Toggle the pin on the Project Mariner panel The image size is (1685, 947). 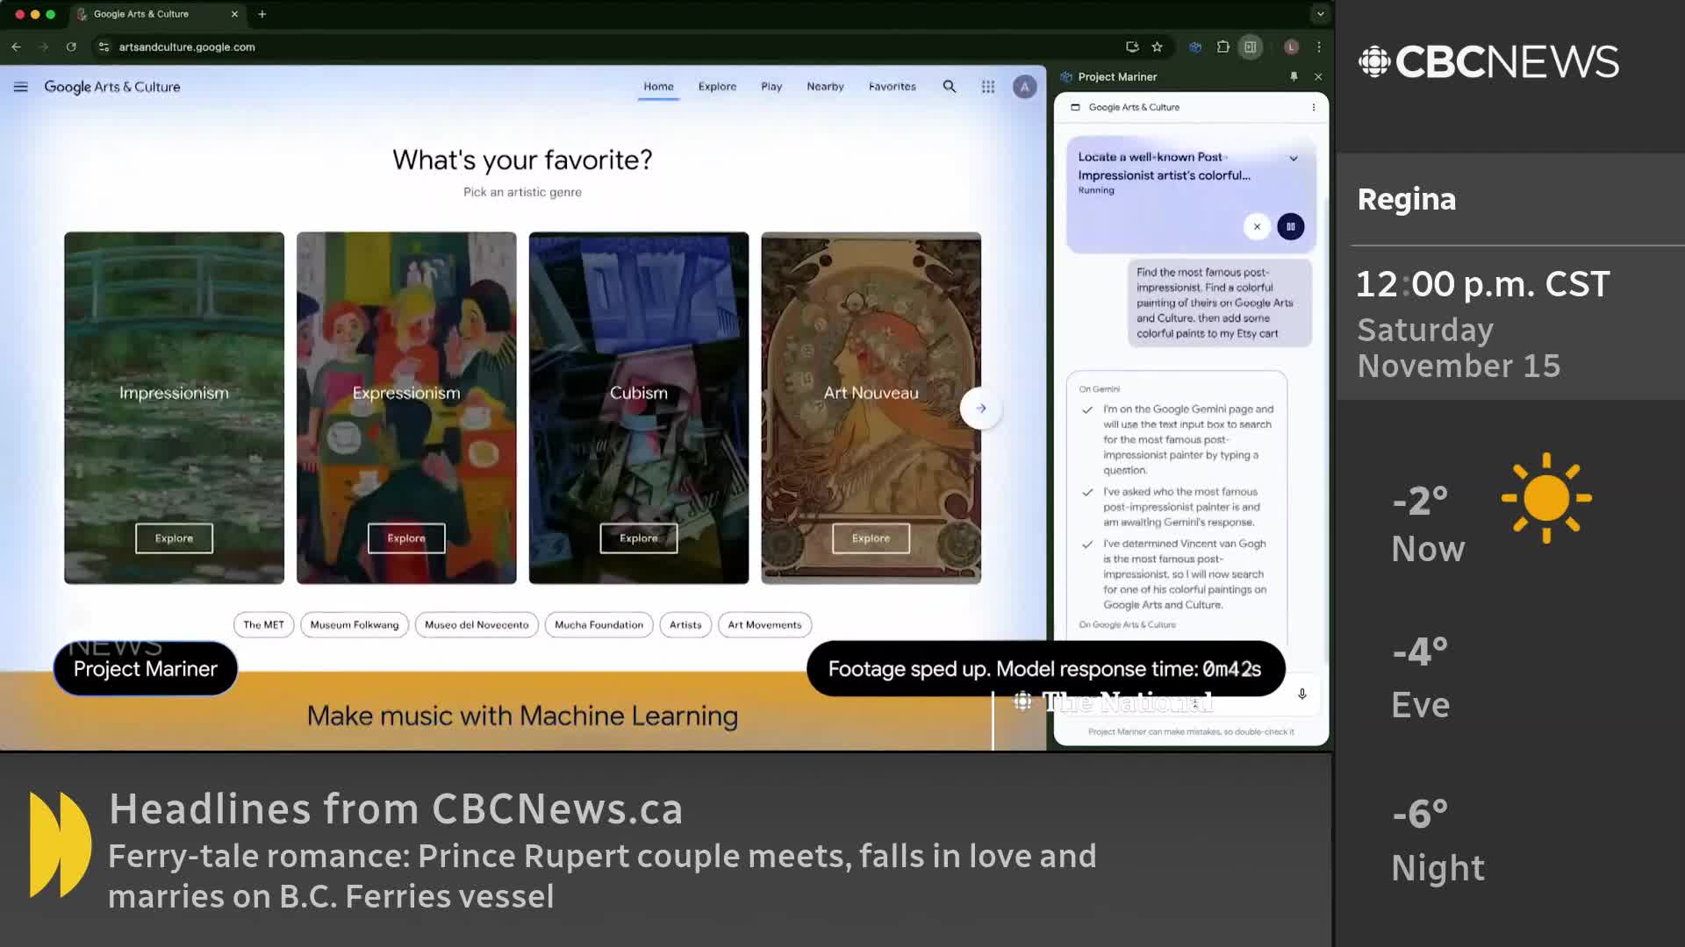[1294, 76]
